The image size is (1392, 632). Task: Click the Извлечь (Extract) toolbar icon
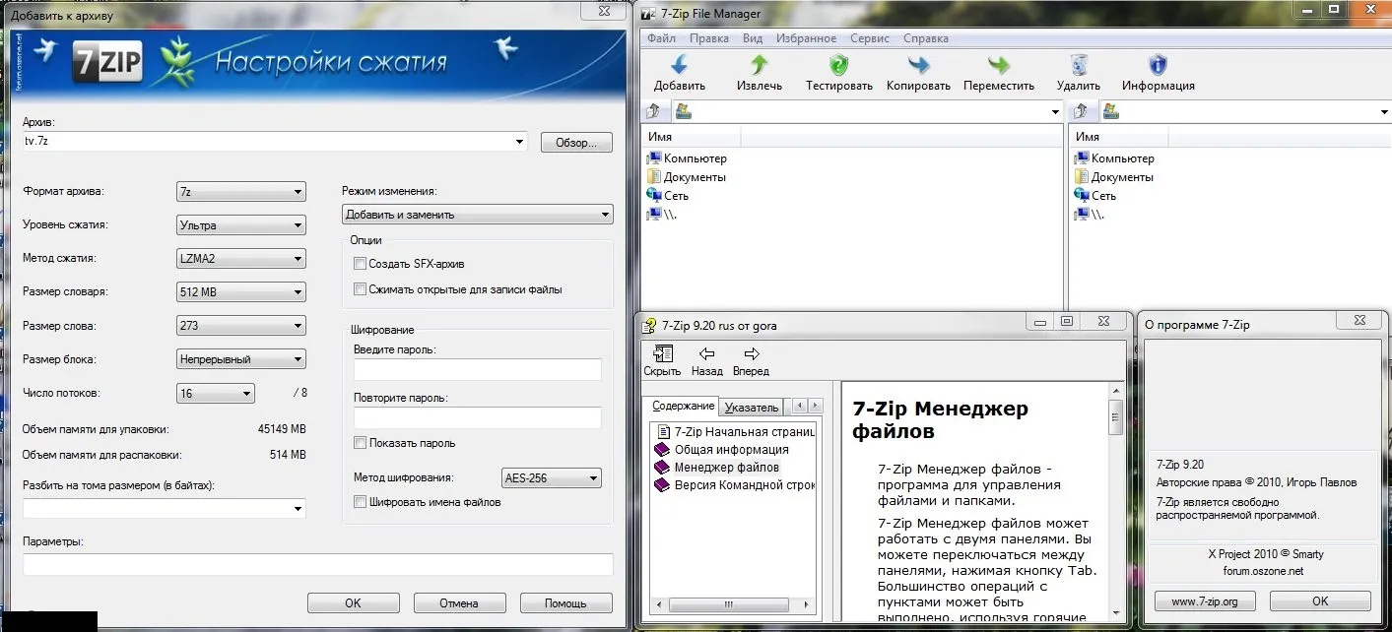coord(759,66)
